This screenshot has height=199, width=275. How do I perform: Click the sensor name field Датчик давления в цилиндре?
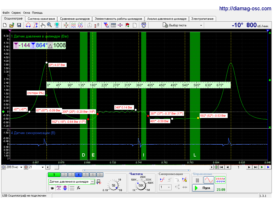point(69,182)
